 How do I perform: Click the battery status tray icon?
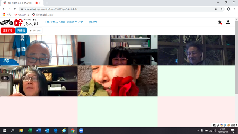(x=206, y=131)
